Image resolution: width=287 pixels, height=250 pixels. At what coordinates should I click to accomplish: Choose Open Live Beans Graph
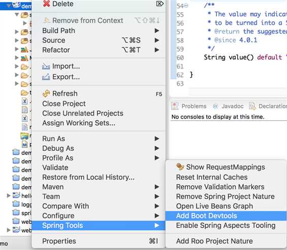[226, 206]
